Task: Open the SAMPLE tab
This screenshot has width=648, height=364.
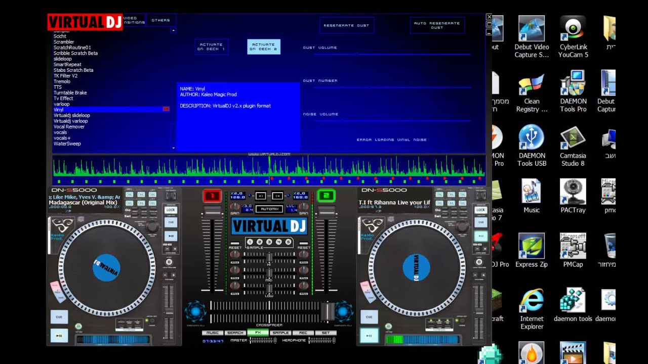Action: [x=280, y=333]
